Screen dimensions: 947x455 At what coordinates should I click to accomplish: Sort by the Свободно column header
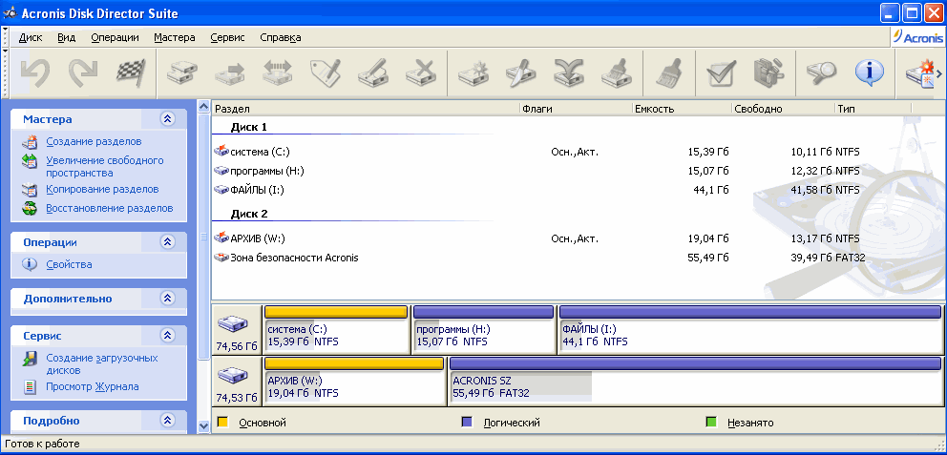click(x=783, y=109)
